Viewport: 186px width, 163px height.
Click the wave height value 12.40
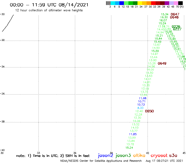pos(139,111)
